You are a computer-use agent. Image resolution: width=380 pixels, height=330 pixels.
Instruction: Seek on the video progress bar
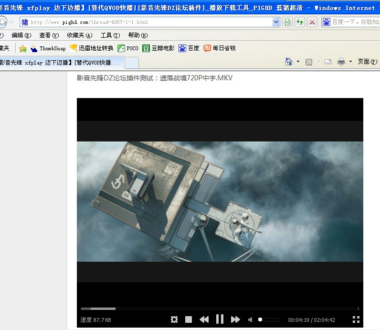[220, 308]
